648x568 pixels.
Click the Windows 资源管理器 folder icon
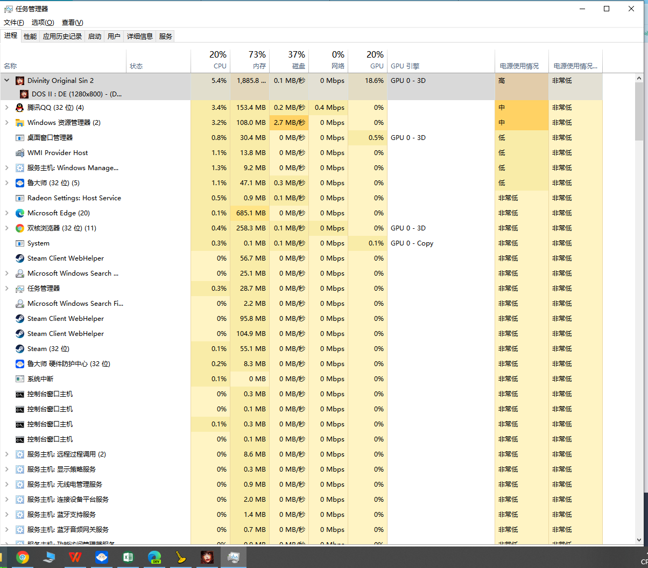(20, 123)
